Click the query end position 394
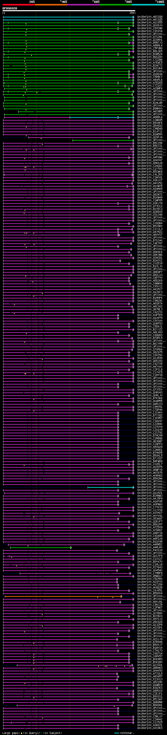 point(132,13)
